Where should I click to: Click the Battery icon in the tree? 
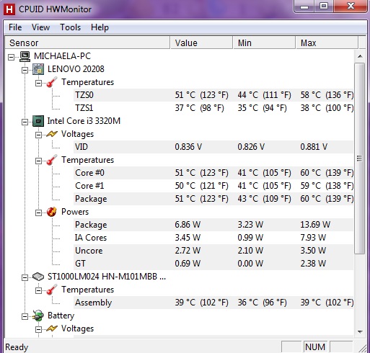point(38,316)
